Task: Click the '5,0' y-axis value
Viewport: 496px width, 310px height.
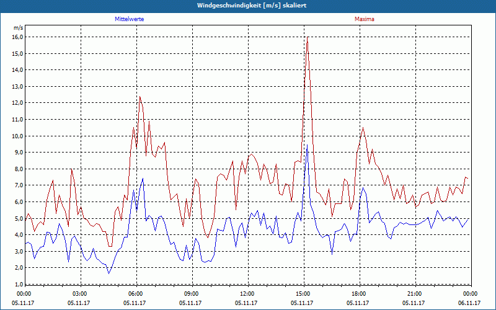Action: pyautogui.click(x=19, y=218)
